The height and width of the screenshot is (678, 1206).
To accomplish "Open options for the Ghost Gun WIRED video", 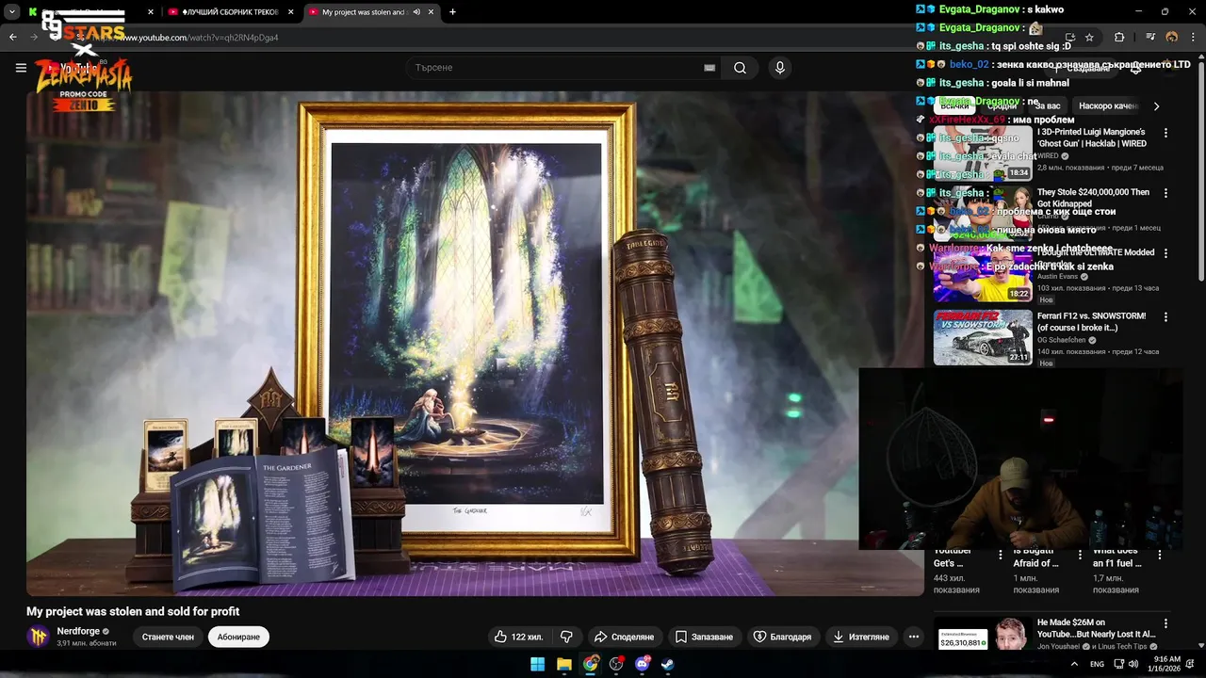I will 1165,133.
